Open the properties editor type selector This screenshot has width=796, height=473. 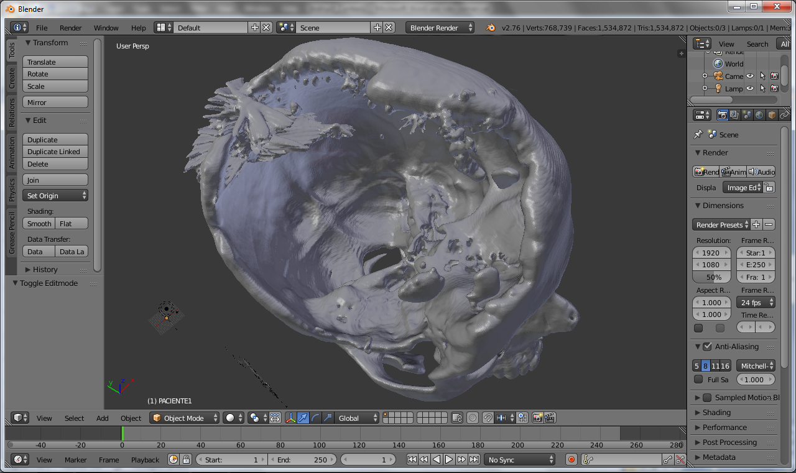[x=702, y=115]
